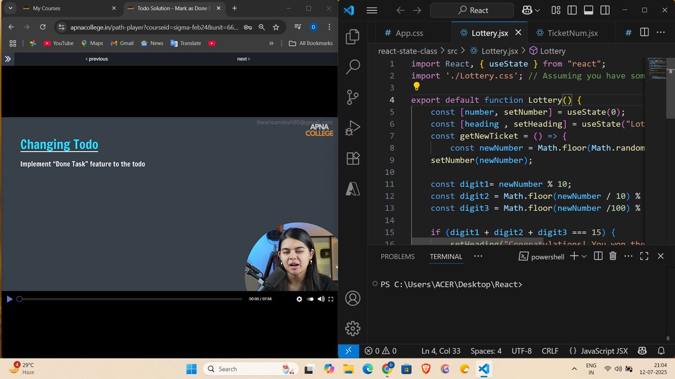The image size is (675, 379).
Task: Open the Extensions view in VS Code
Action: (352, 158)
